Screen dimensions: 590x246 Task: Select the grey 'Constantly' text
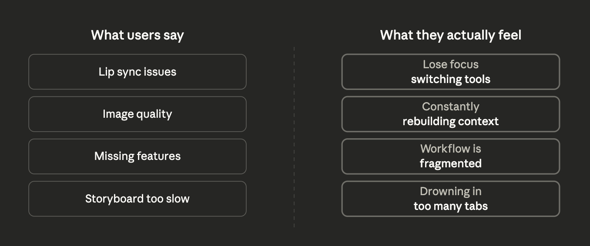pos(450,106)
